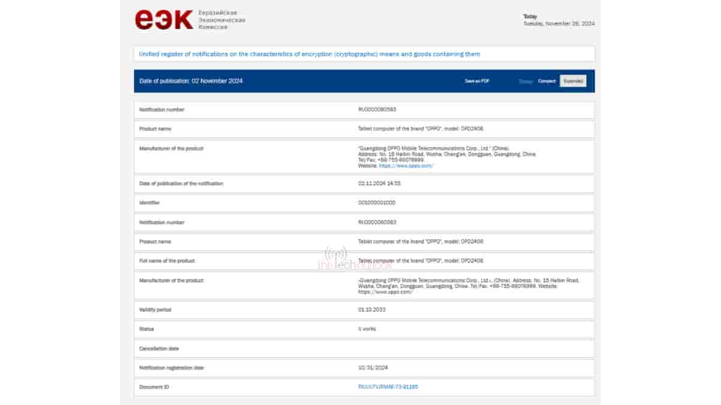Click today's date, Tuesday, November 26, 2024

pyautogui.click(x=559, y=24)
